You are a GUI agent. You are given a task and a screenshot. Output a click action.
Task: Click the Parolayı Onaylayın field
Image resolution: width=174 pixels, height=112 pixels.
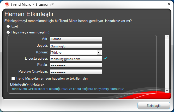coord(76,72)
